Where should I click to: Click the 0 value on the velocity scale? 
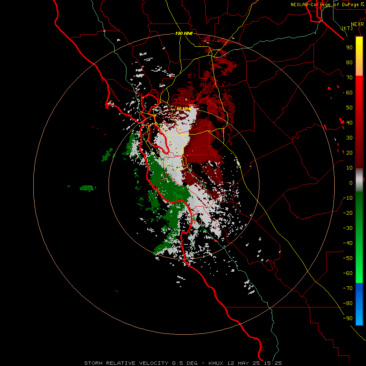[351, 183]
